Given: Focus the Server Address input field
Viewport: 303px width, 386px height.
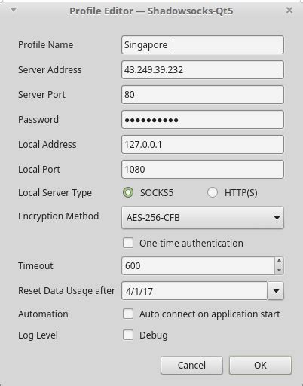Looking at the screenshot, I should point(203,69).
